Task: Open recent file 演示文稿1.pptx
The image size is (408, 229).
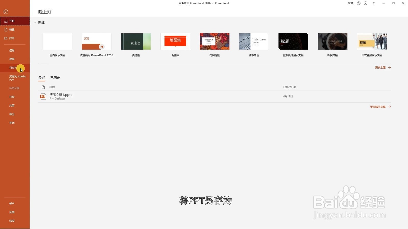Action: [214, 97]
